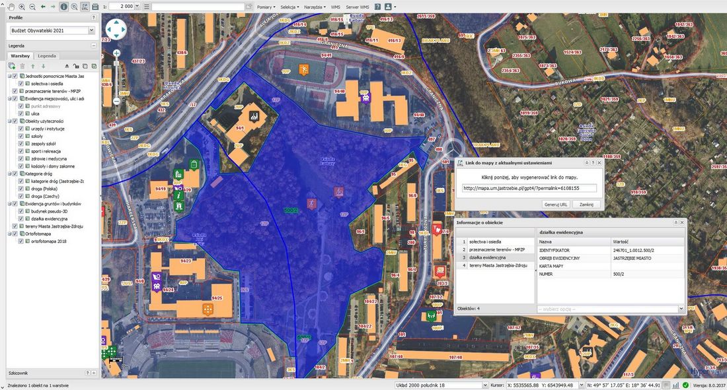This screenshot has width=727, height=390.
Task: Click the zoom out magnifier tool
Action: (x=32, y=7)
